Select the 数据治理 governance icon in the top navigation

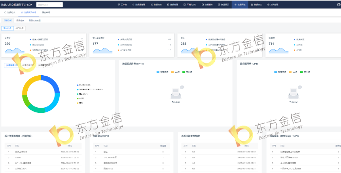(168, 5)
